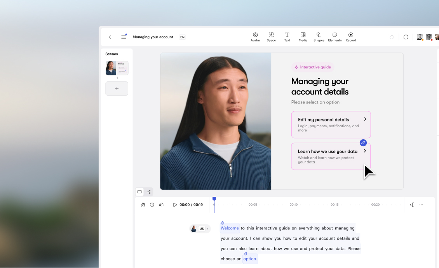Open timeline more options ellipsis
This screenshot has height=268, width=439.
click(x=421, y=205)
